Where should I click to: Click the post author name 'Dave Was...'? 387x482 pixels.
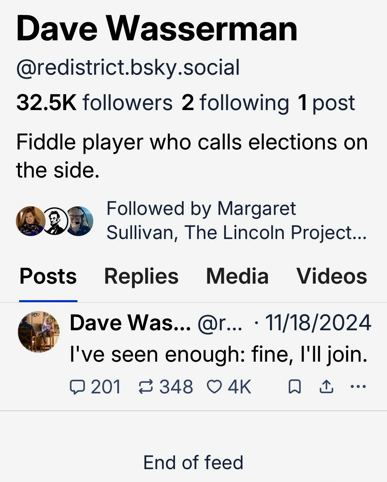pos(130,323)
